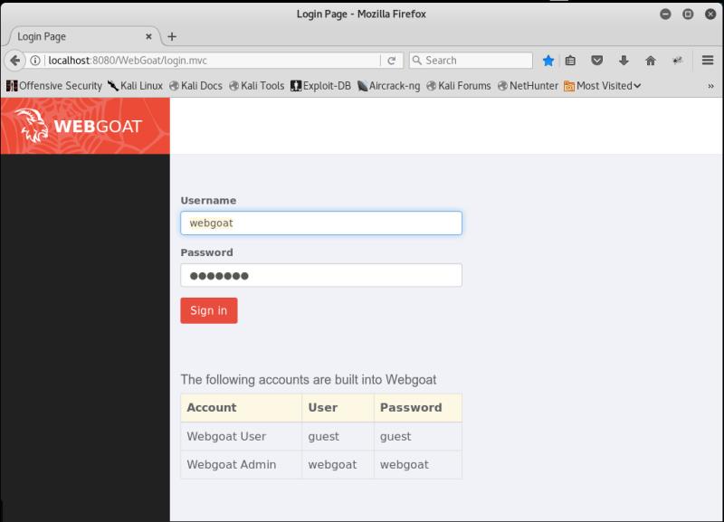This screenshot has height=522, width=724.
Task: Close the Login Page tab
Action: pyautogui.click(x=148, y=36)
